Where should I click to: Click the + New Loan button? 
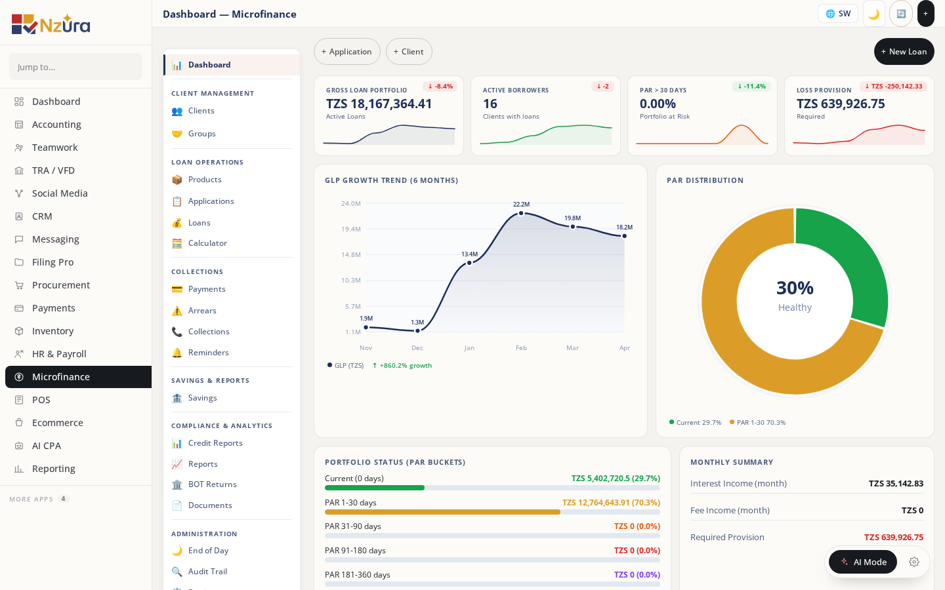(904, 52)
